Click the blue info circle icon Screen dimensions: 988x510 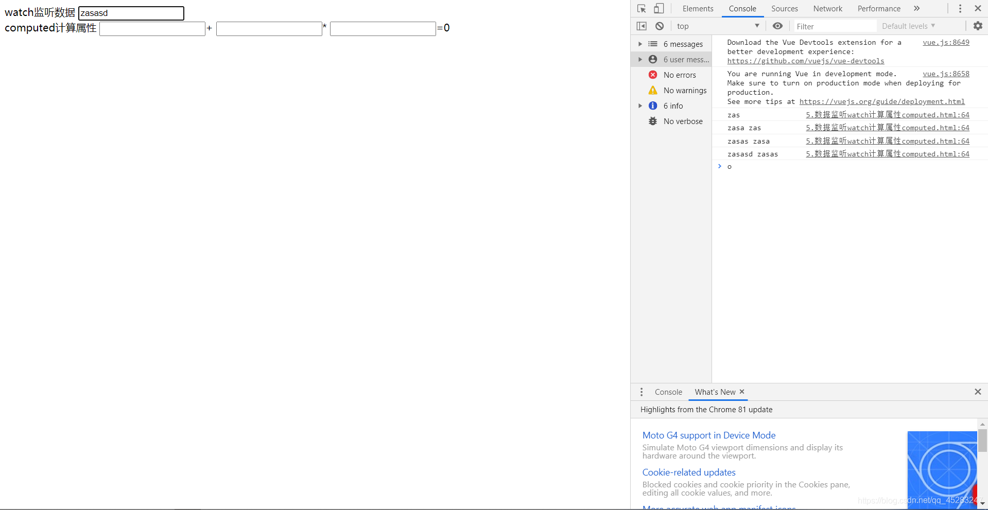pyautogui.click(x=653, y=106)
